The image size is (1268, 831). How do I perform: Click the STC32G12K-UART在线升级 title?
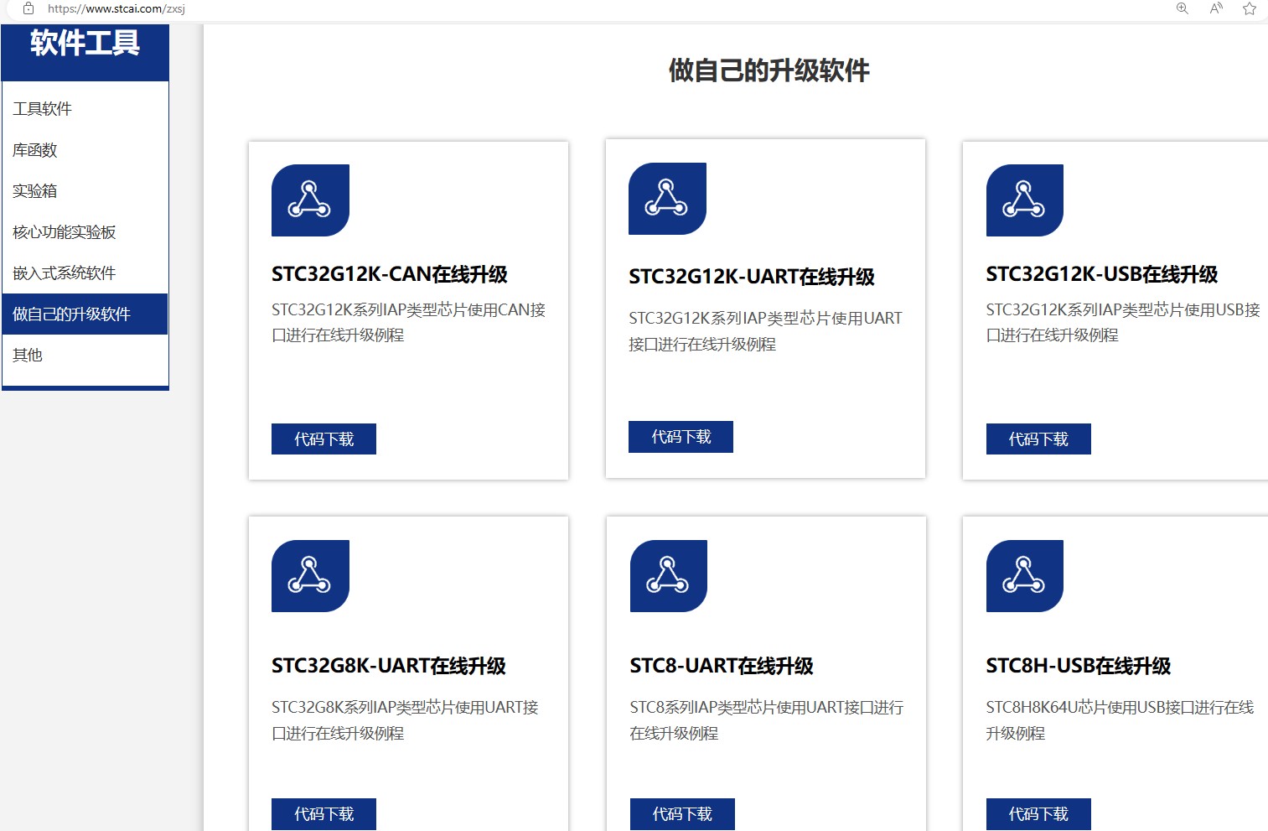pos(752,277)
